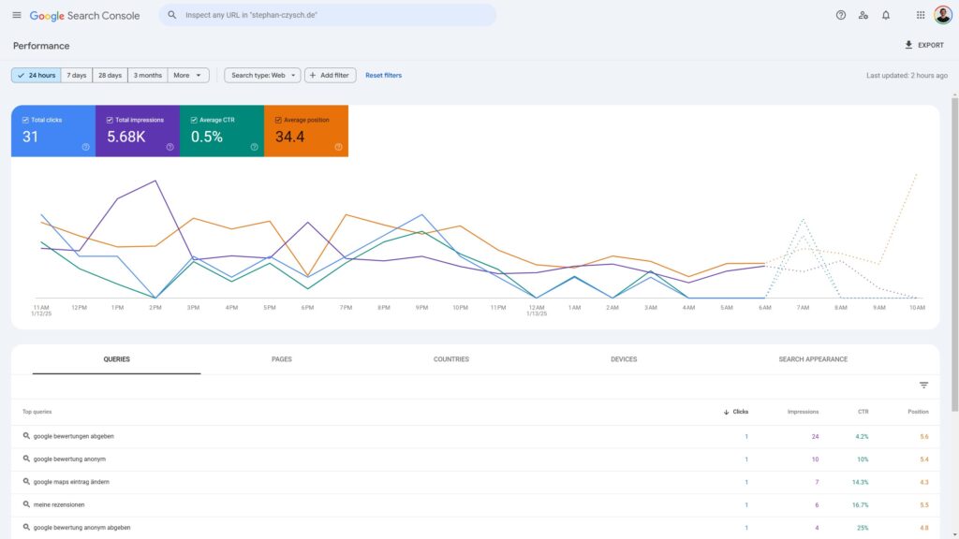The height and width of the screenshot is (539, 959).
Task: Open the table filter rows icon
Action: tap(923, 385)
